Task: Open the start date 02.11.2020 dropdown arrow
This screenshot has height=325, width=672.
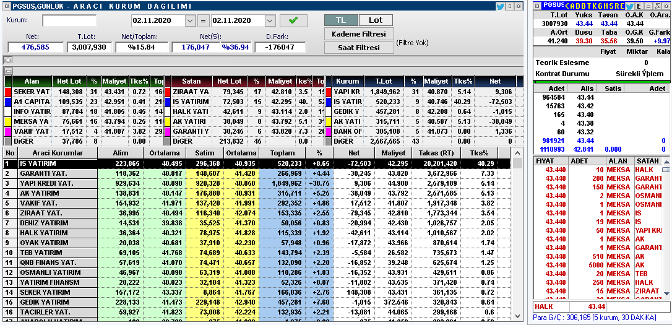Action: [191, 20]
